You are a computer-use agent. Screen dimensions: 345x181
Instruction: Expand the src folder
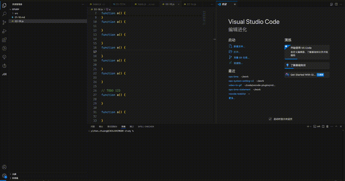tap(13, 13)
